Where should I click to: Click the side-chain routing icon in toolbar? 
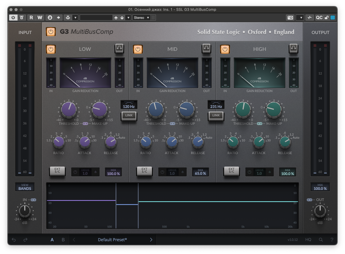[68, 18]
